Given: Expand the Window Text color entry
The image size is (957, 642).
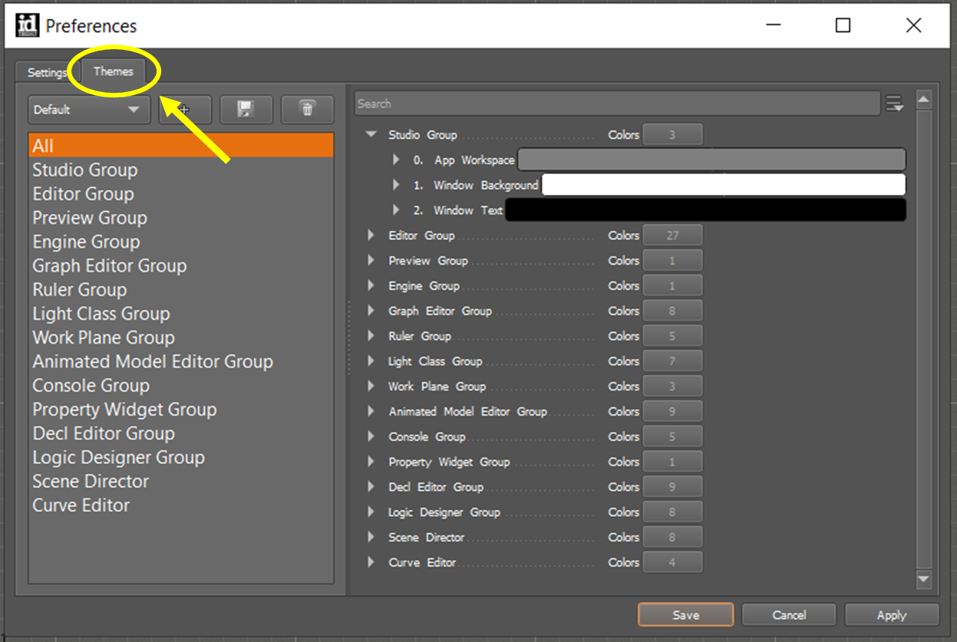Looking at the screenshot, I should click(396, 210).
